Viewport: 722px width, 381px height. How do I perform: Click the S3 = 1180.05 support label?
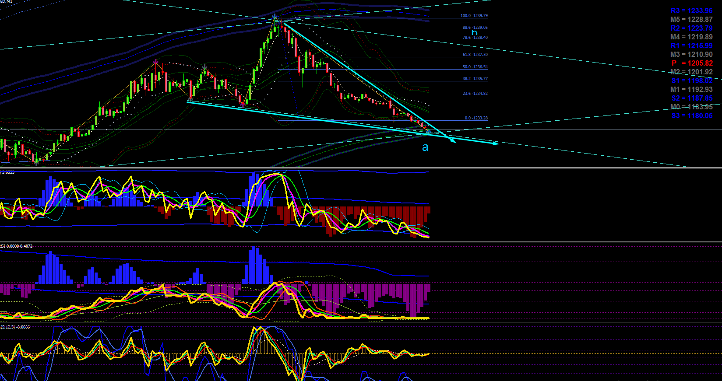tap(692, 115)
